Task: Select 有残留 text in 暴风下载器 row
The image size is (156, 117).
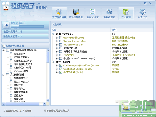Action: 115,72
